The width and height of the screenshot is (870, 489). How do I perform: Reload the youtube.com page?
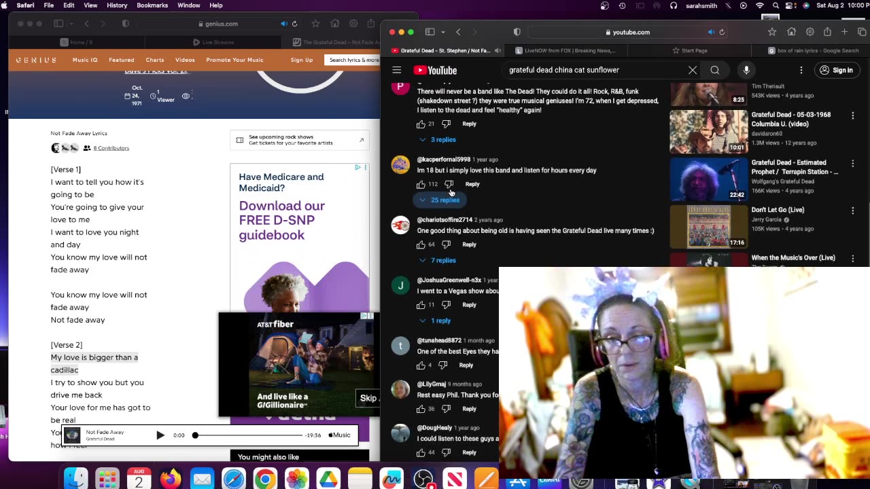[x=722, y=32]
